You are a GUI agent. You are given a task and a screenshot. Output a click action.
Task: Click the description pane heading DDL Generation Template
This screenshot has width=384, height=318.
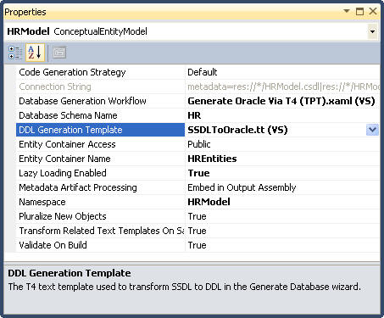pyautogui.click(x=70, y=273)
